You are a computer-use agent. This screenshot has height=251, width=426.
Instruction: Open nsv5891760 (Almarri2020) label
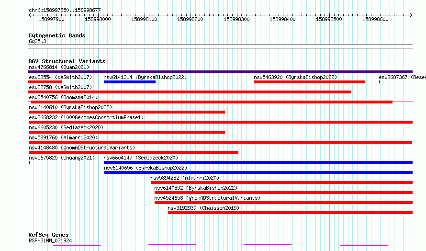[x=63, y=137]
